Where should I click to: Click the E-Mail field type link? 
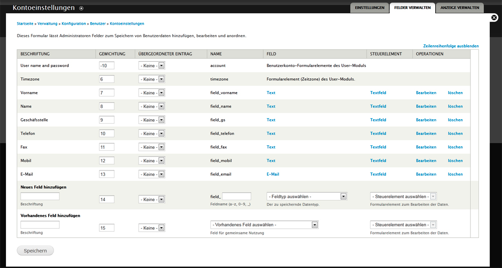273,174
